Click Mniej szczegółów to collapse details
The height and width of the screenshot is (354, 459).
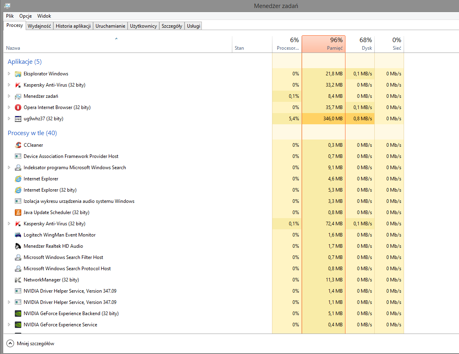click(30, 344)
